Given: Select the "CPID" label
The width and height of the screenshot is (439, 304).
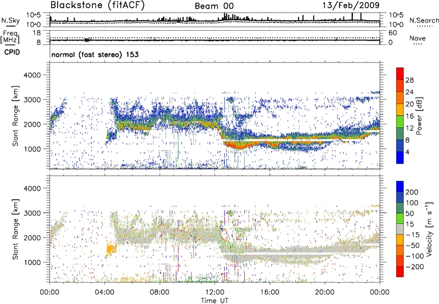Looking at the screenshot, I should 12,52.
